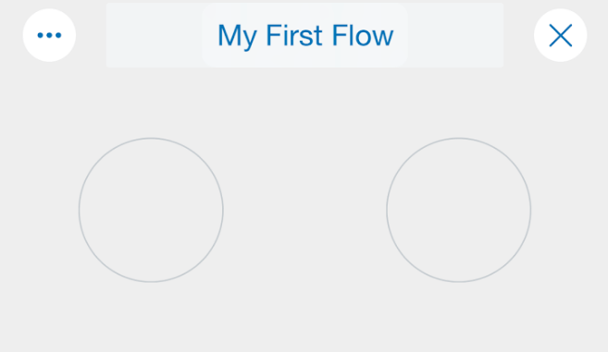Image resolution: width=608 pixels, height=352 pixels.
Task: Add a trigger in the left circle
Action: 151,210
